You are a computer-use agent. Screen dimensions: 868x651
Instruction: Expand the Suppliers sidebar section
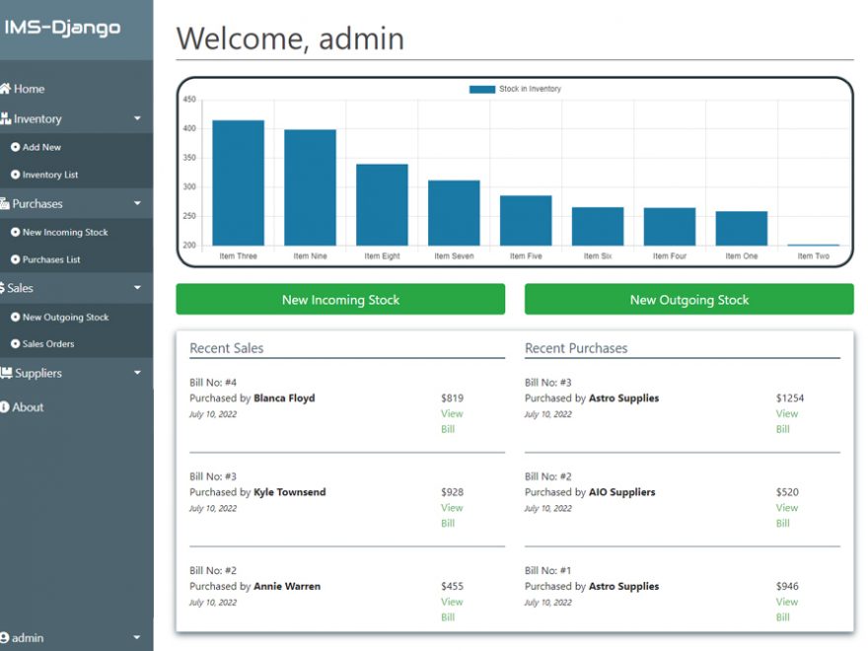138,373
